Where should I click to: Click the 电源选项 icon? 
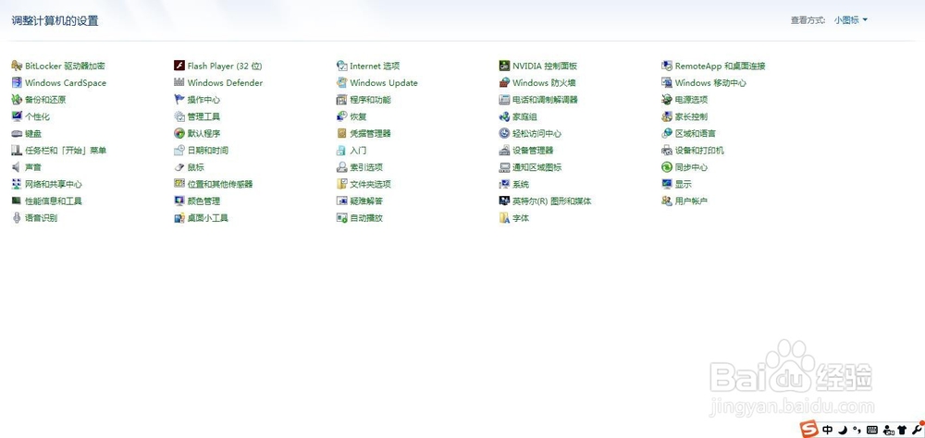pos(667,100)
